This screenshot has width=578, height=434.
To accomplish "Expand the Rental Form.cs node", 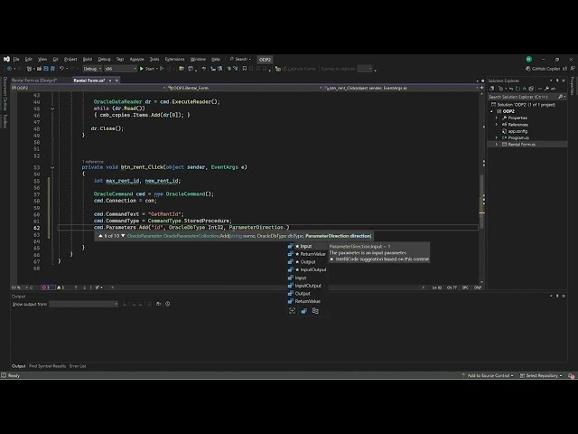I will 497,145.
